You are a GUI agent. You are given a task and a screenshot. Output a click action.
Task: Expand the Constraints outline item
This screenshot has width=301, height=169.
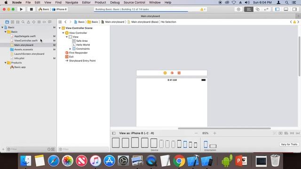point(70,49)
